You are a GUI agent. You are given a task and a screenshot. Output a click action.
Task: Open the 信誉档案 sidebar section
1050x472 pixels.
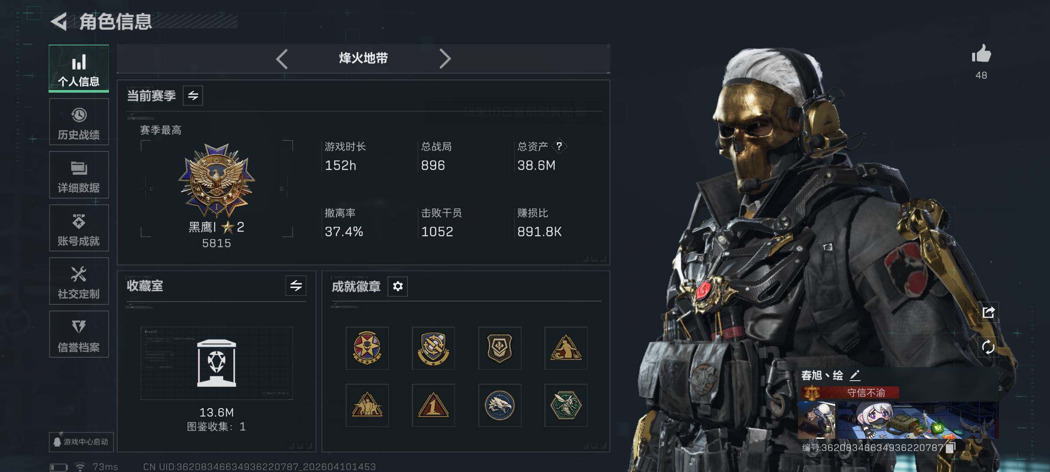pos(79,334)
